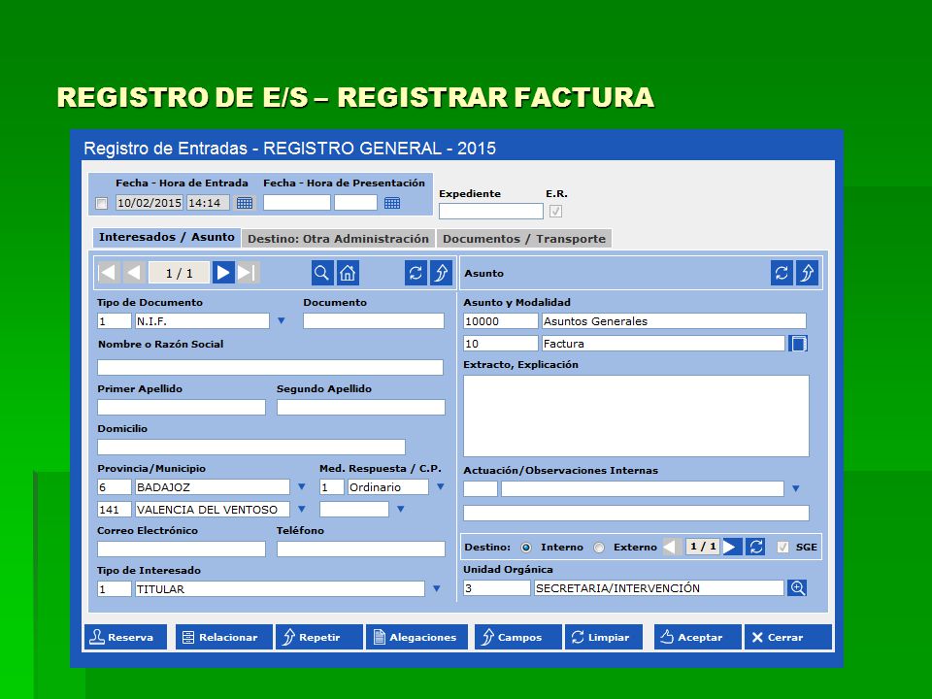Screen dimensions: 932x699
Task: Click the arrow icon beside interesados refresh
Action: coord(441,273)
